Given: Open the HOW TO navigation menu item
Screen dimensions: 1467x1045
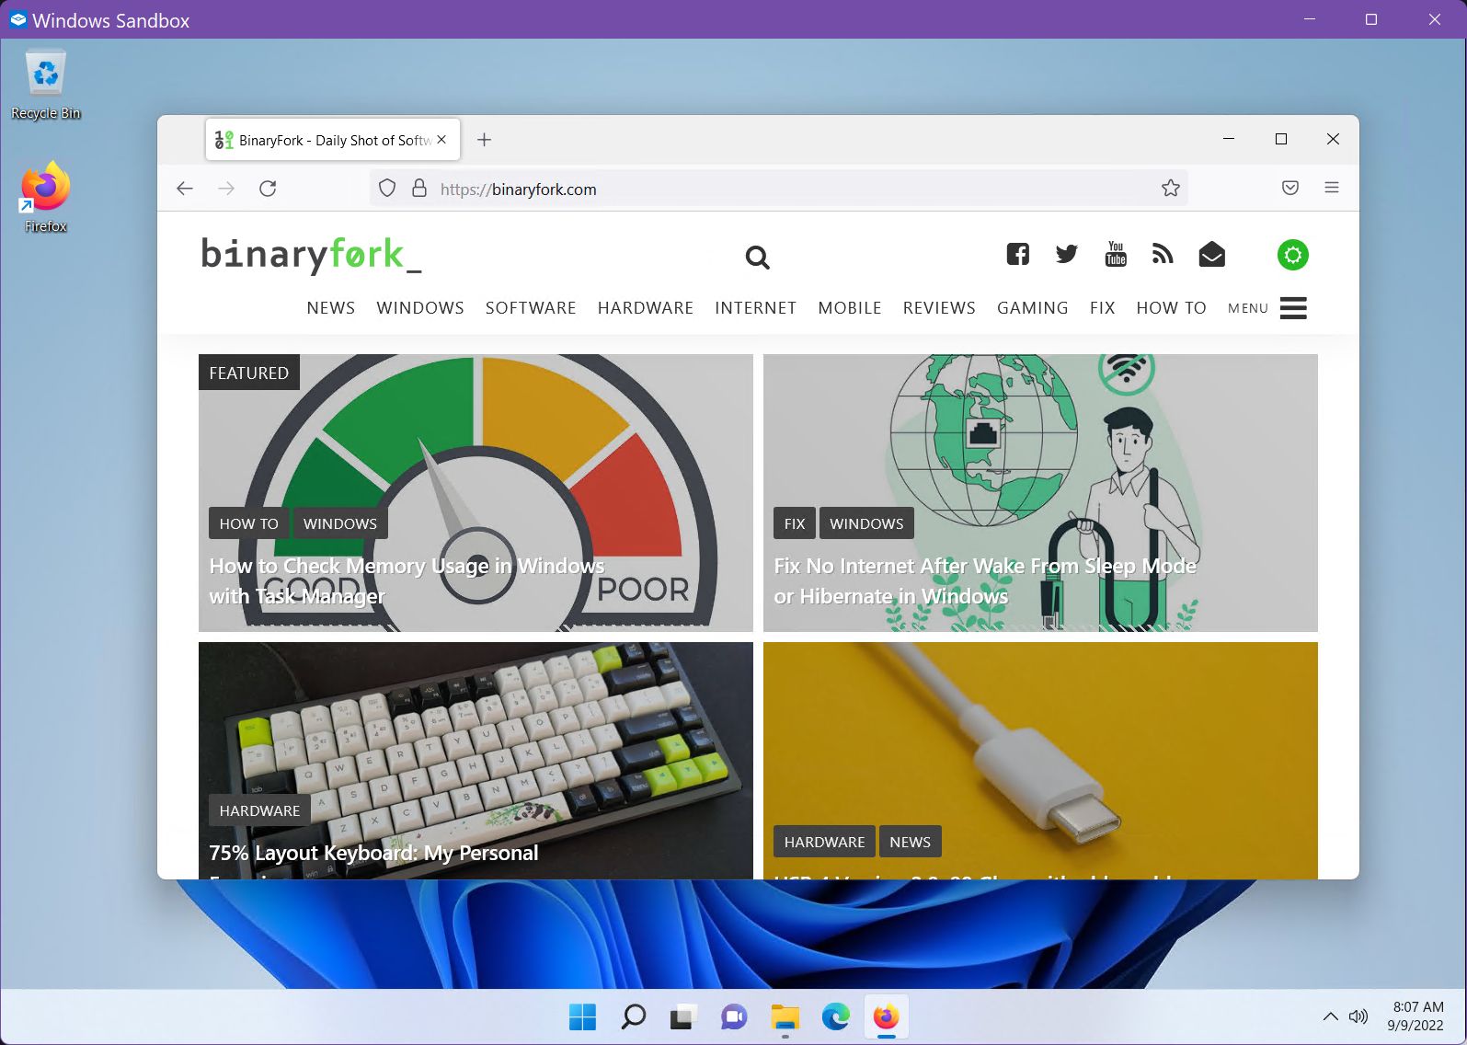Looking at the screenshot, I should tap(1171, 308).
